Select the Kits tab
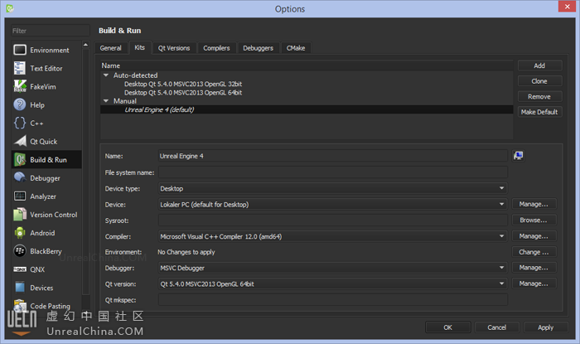This screenshot has height=344, width=580. pyautogui.click(x=140, y=48)
